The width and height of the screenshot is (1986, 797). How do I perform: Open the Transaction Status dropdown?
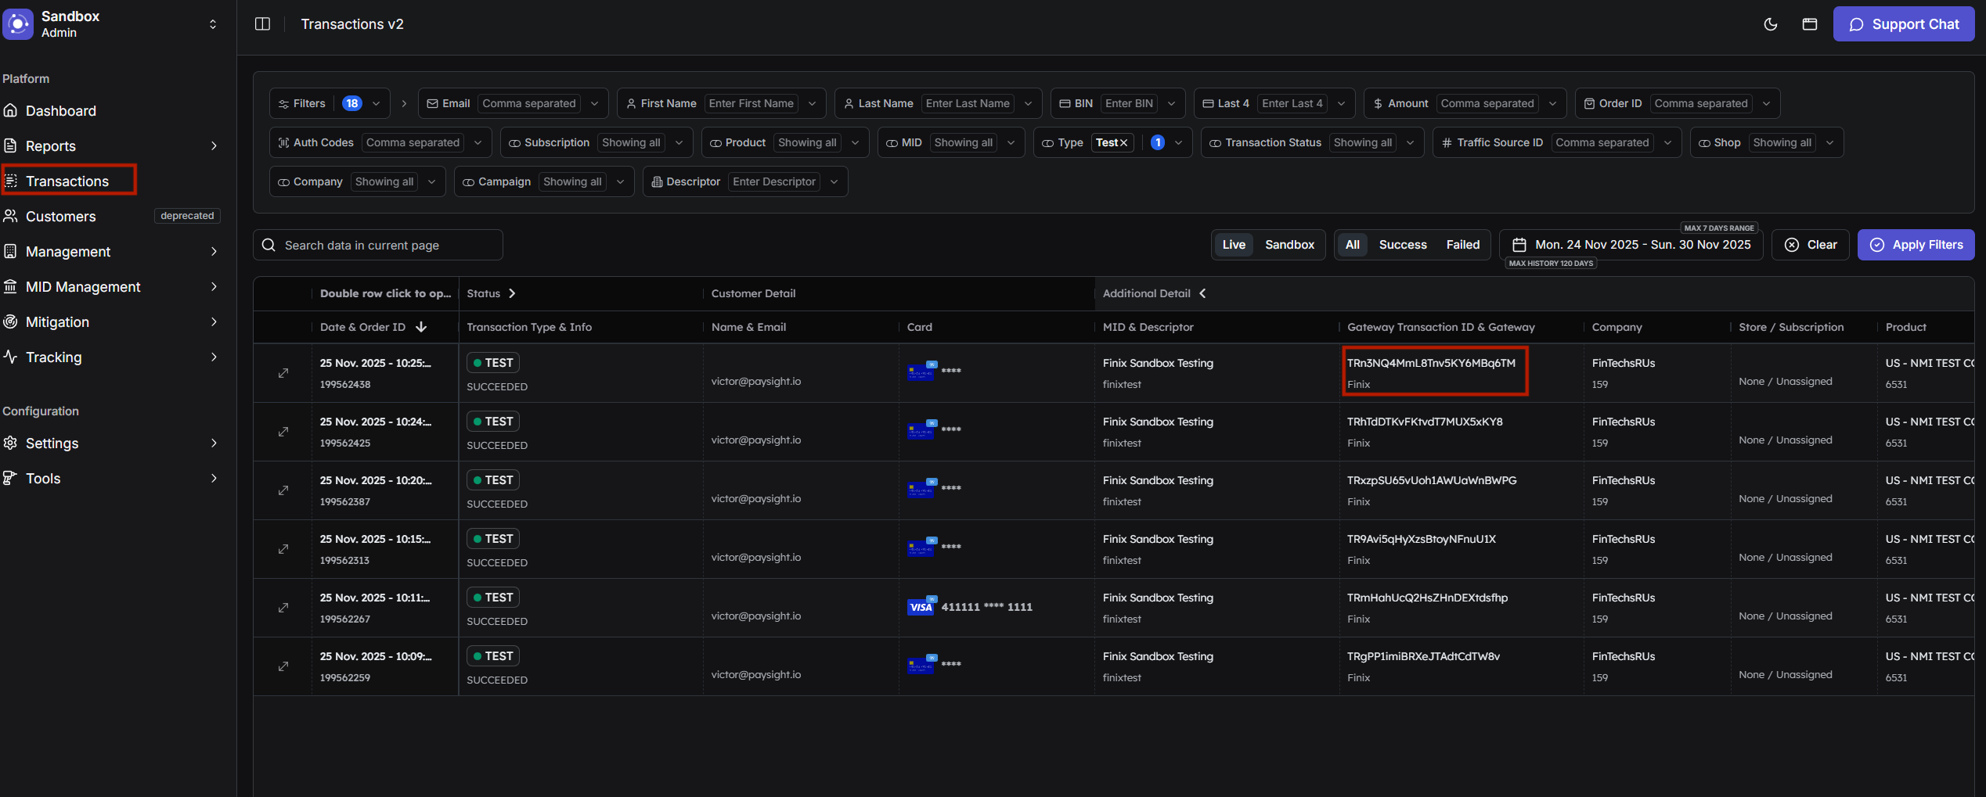coord(1411,142)
